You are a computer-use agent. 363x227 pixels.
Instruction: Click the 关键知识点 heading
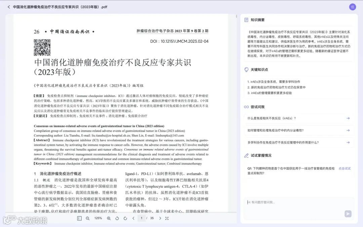pos(259,70)
